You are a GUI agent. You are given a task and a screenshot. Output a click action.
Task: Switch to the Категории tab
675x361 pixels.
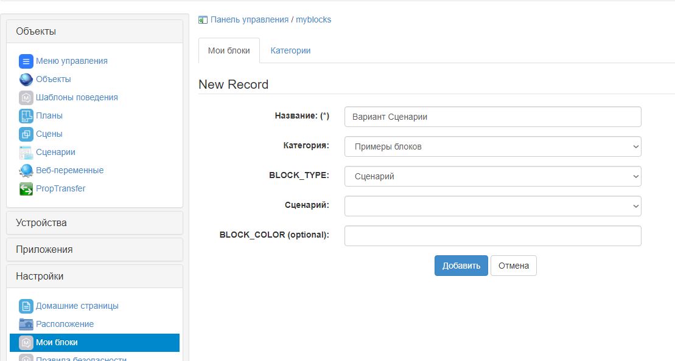click(290, 50)
